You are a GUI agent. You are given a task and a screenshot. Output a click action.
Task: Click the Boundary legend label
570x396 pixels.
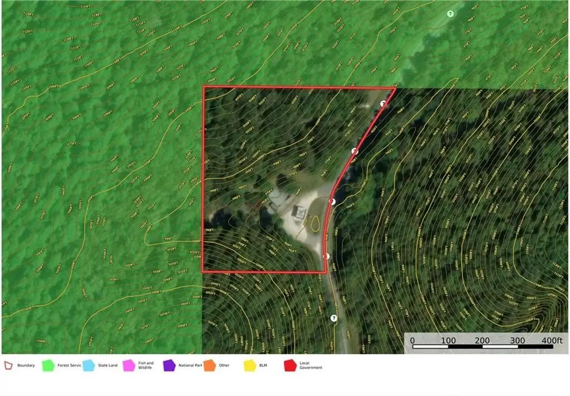coord(26,365)
